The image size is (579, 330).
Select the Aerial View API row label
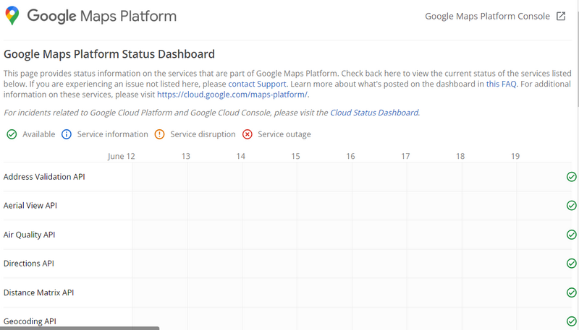(x=30, y=206)
